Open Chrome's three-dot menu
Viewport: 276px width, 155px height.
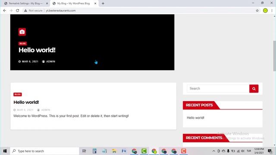click(272, 10)
